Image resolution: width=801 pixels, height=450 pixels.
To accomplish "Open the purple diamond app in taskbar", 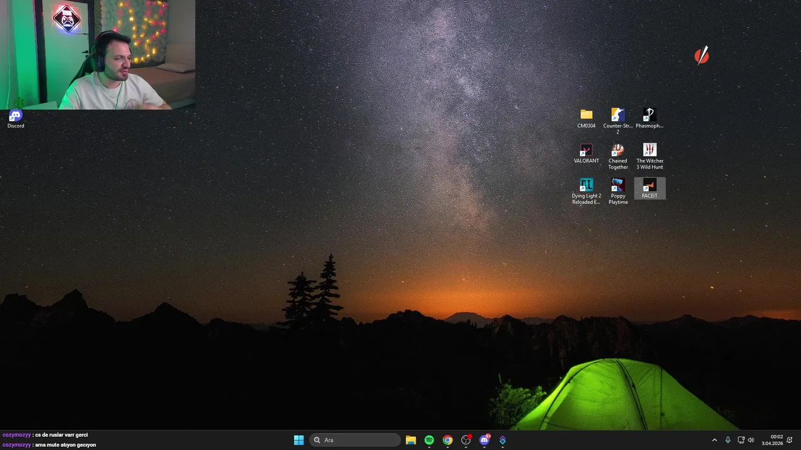I will [503, 440].
